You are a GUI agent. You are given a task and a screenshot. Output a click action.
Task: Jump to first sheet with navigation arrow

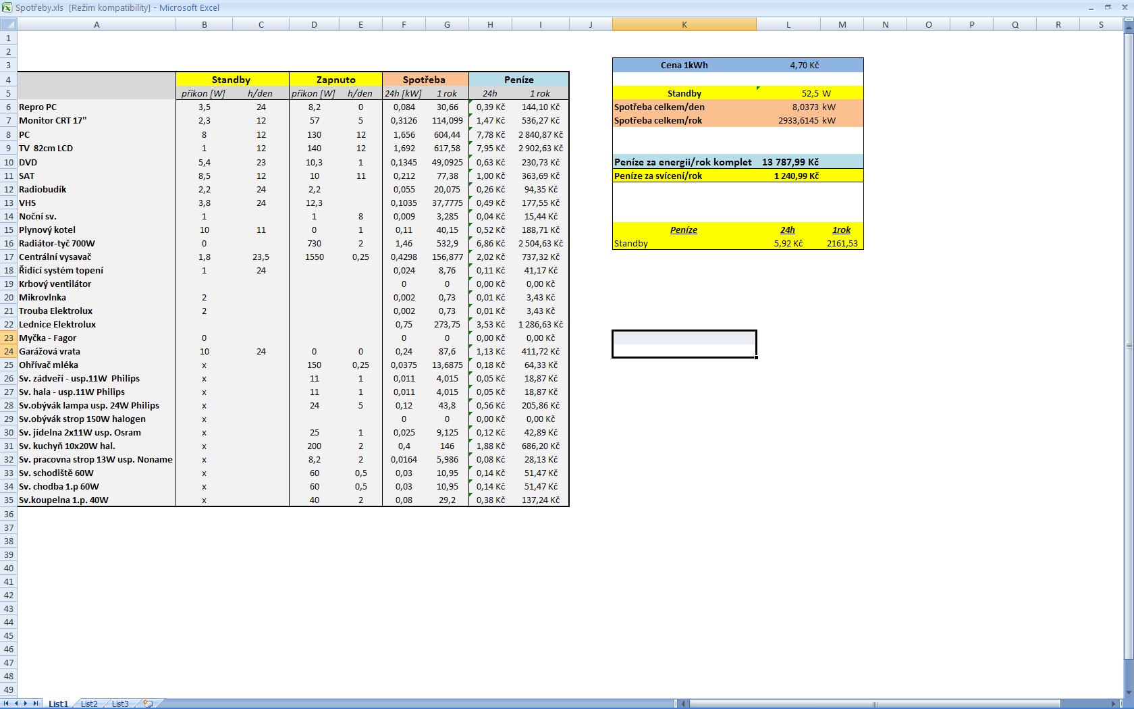click(x=7, y=704)
